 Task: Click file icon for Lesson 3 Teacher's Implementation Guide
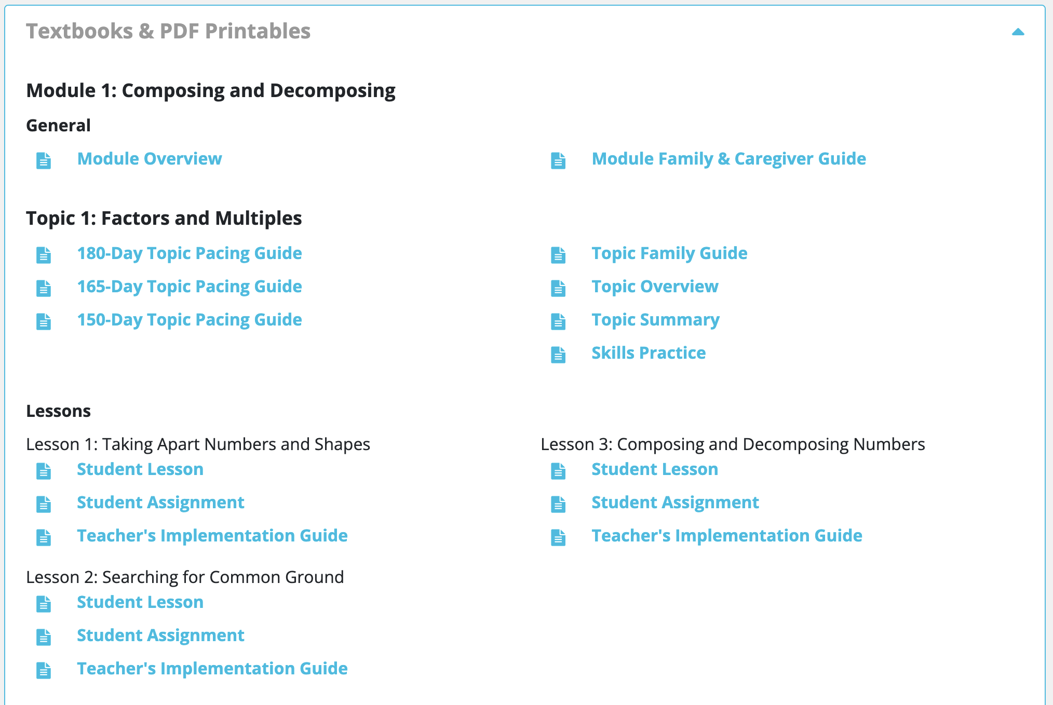point(558,537)
